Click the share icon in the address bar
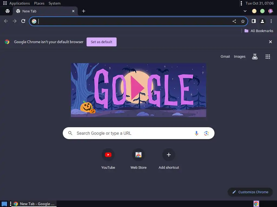The image size is (277, 207). pyautogui.click(x=234, y=21)
